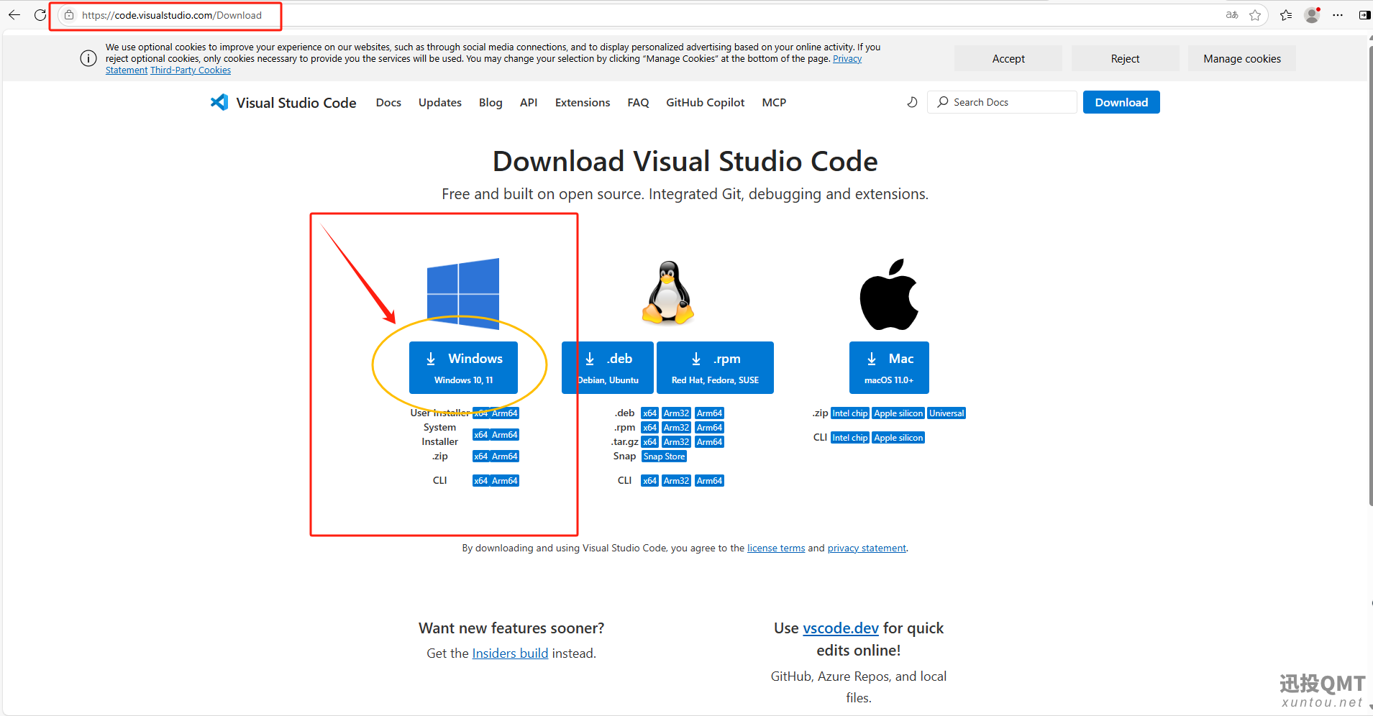Reload the page with the refresh icon
The width and height of the screenshot is (1373, 716).
(40, 15)
